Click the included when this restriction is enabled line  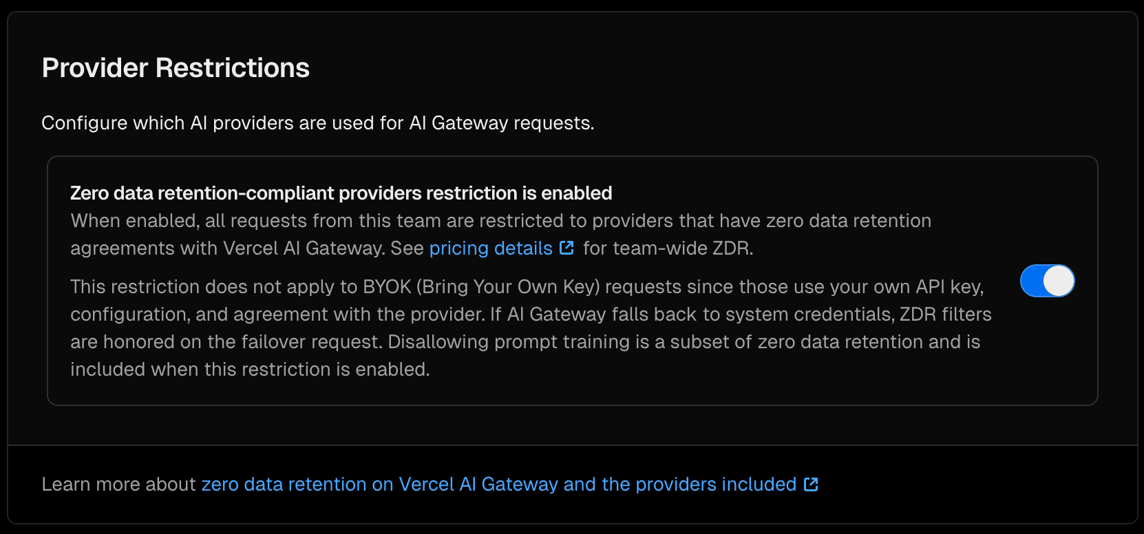(250, 370)
